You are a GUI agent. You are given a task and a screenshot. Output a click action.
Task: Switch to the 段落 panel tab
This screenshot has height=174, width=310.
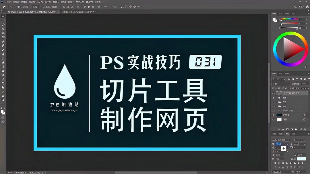coord(293,134)
